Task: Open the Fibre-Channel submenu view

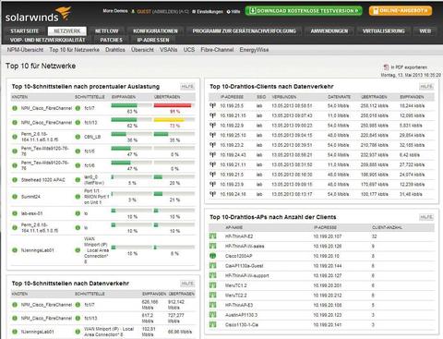Action: (x=217, y=50)
